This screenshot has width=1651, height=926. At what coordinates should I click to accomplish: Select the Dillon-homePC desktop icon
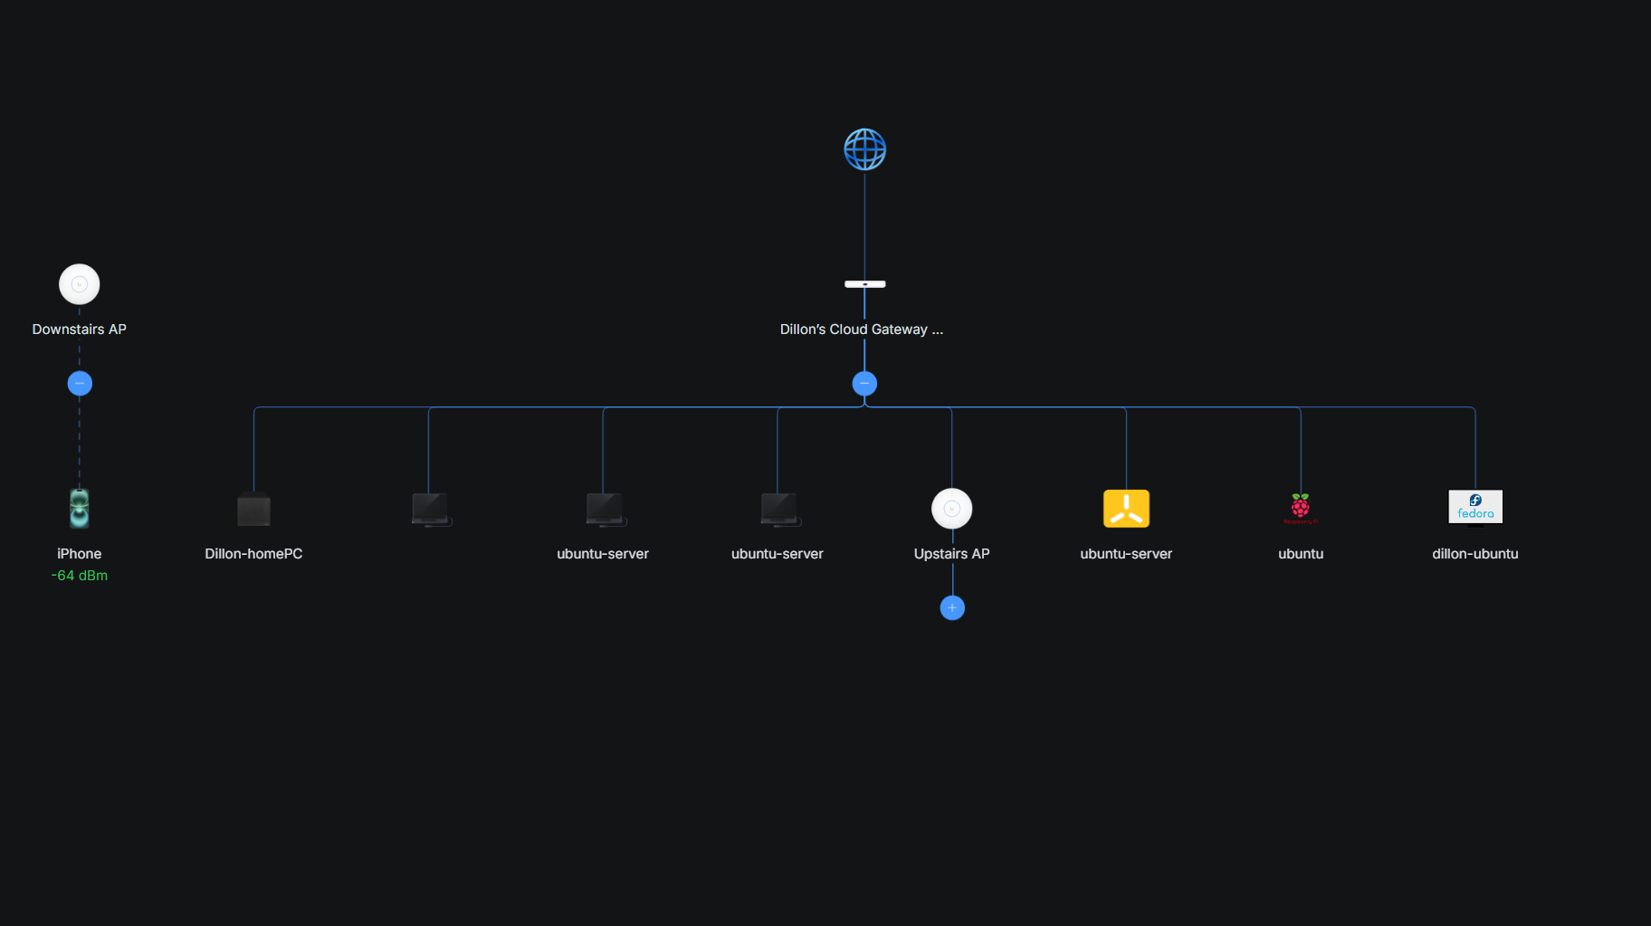253,509
